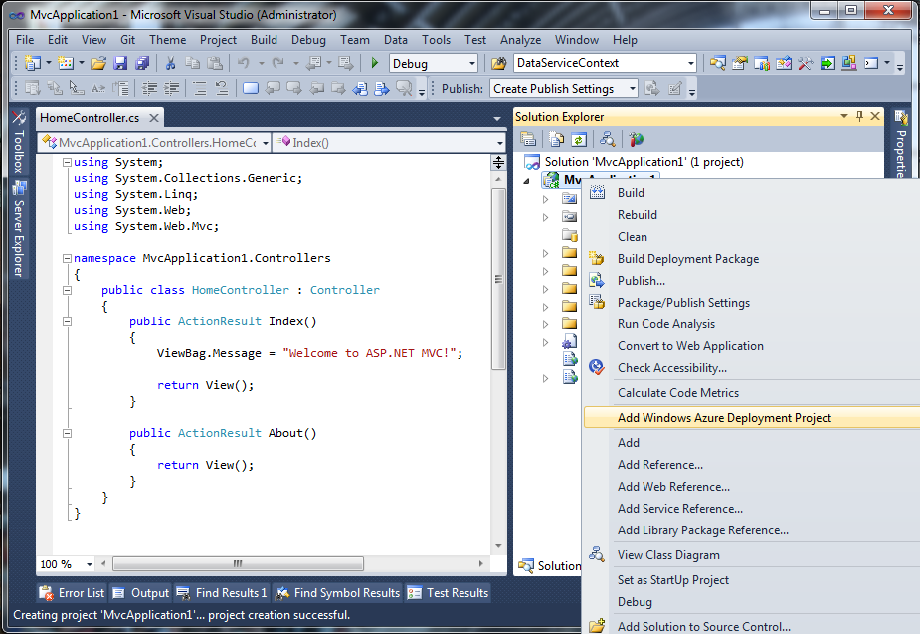Toggle a bookmark on the current line
The height and width of the screenshot is (634, 920).
point(251,88)
